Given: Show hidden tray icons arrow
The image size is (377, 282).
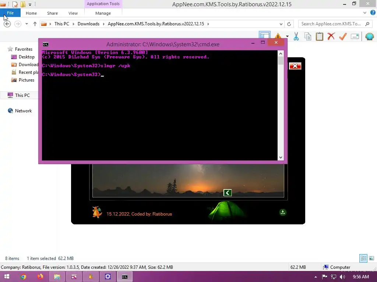Looking at the screenshot, I should pos(316,277).
